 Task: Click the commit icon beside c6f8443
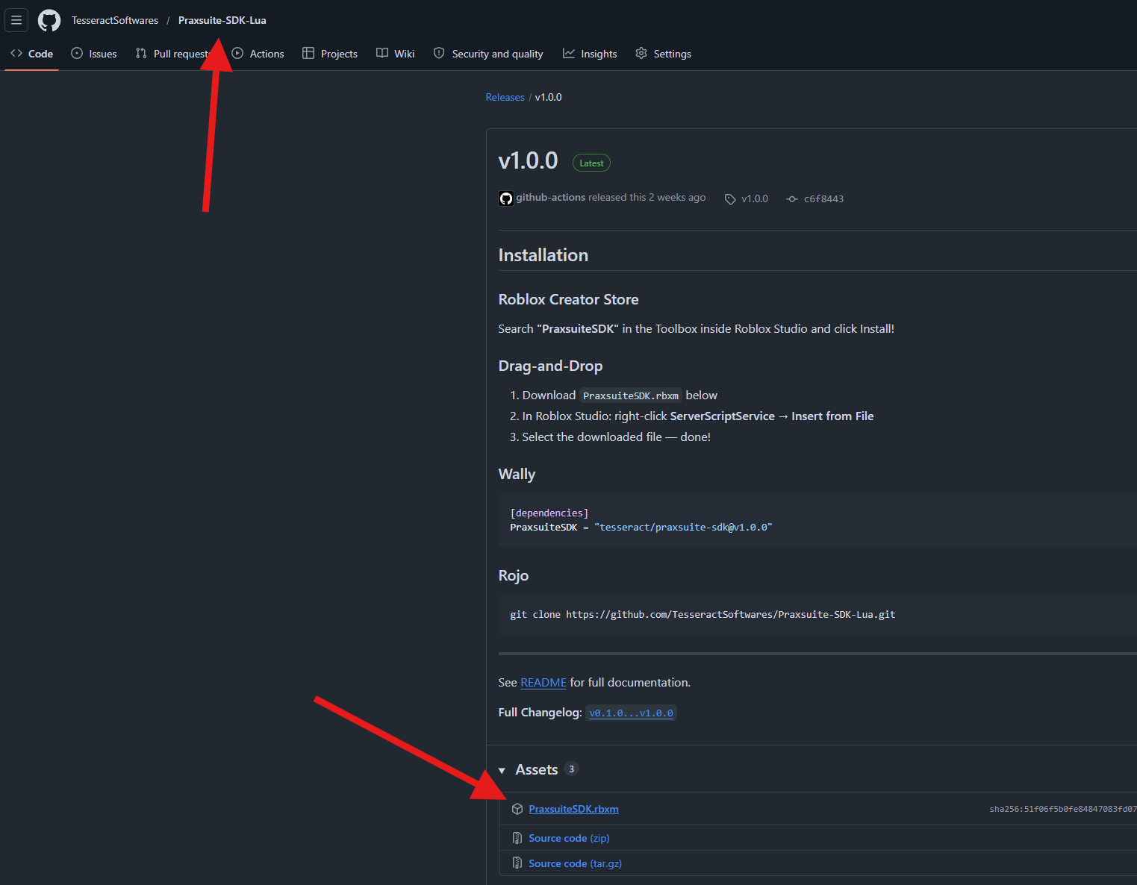pos(792,199)
